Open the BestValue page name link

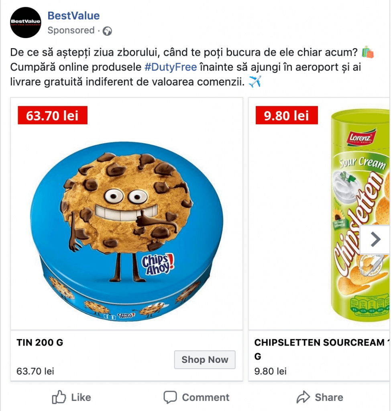click(x=73, y=16)
